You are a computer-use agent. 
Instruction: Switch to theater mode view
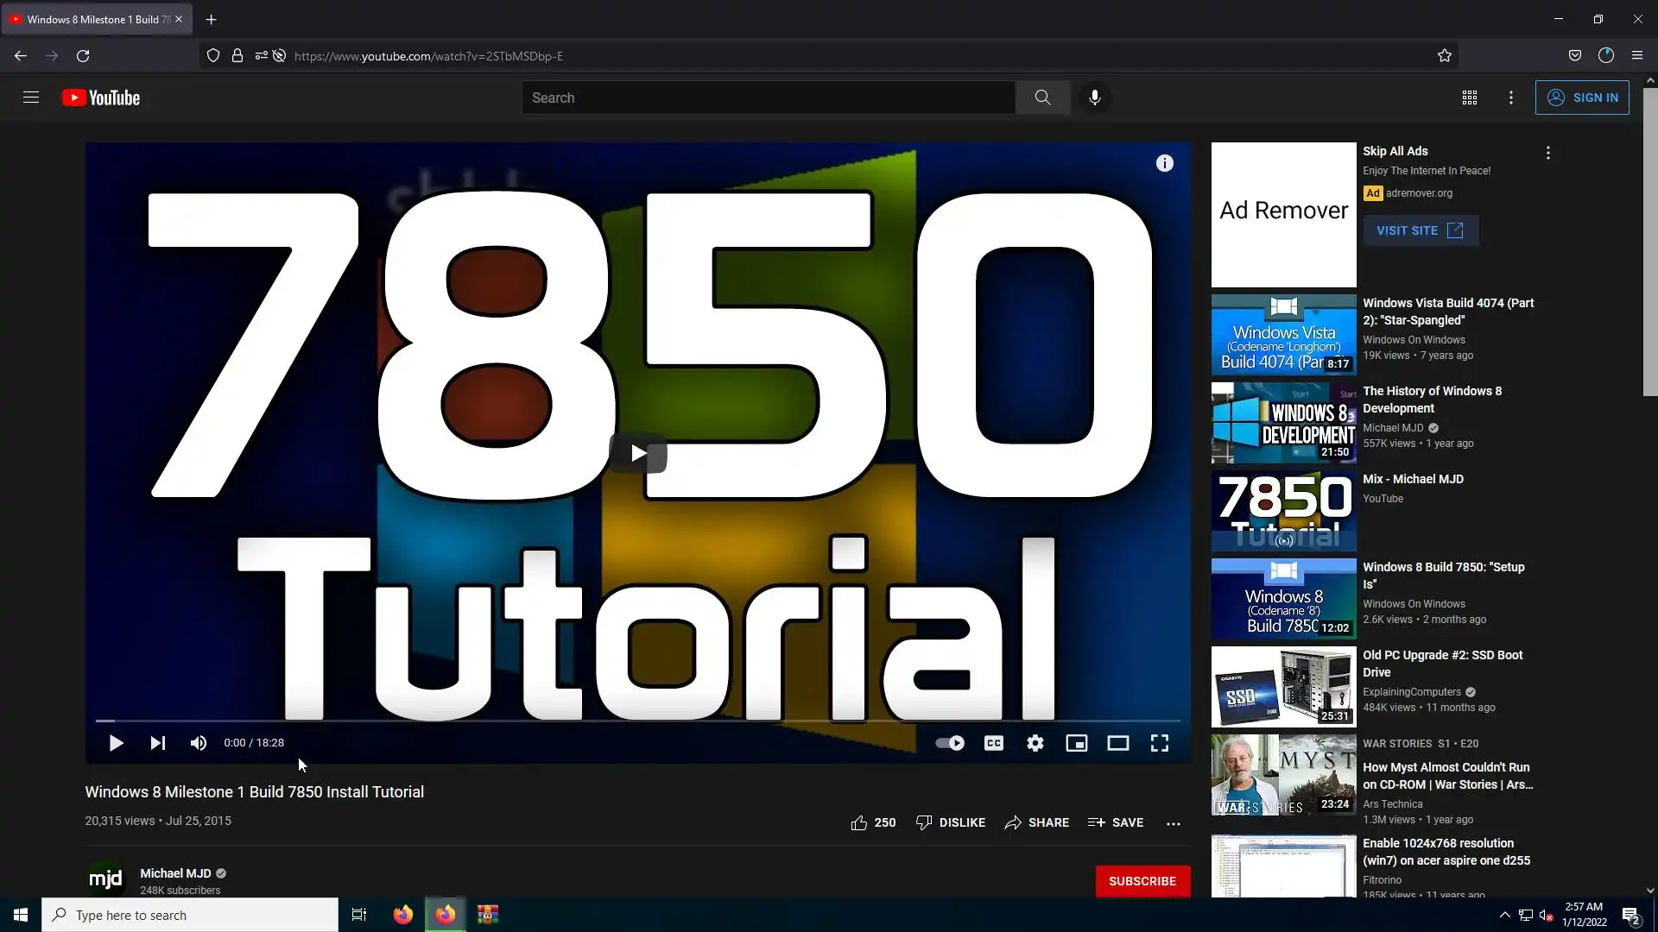tap(1117, 743)
